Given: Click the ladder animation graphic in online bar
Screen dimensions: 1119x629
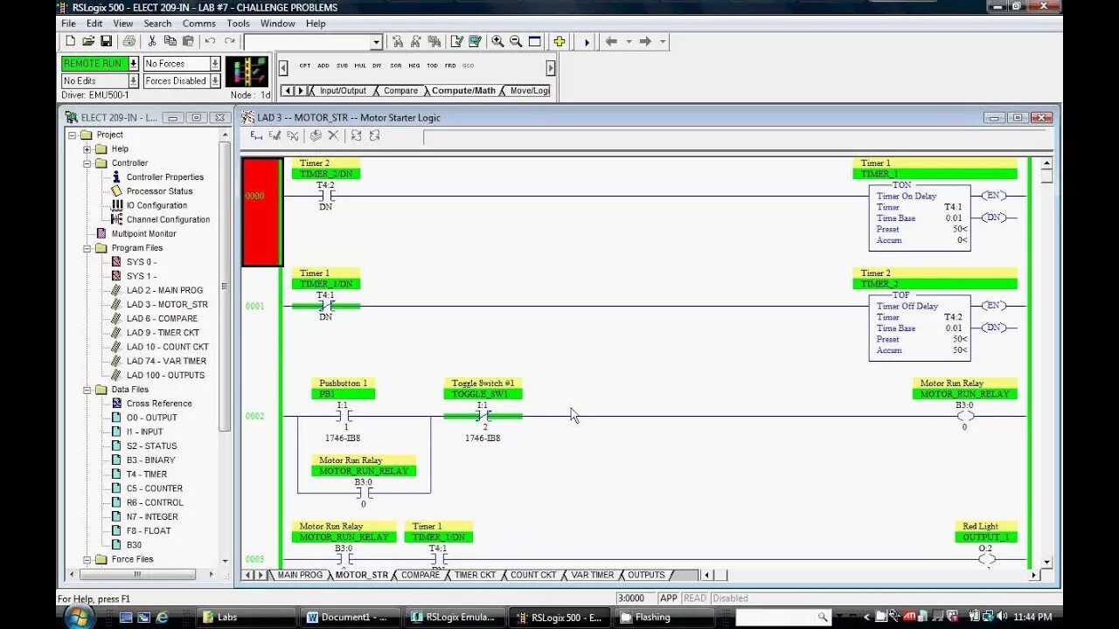Looking at the screenshot, I should 247,72.
